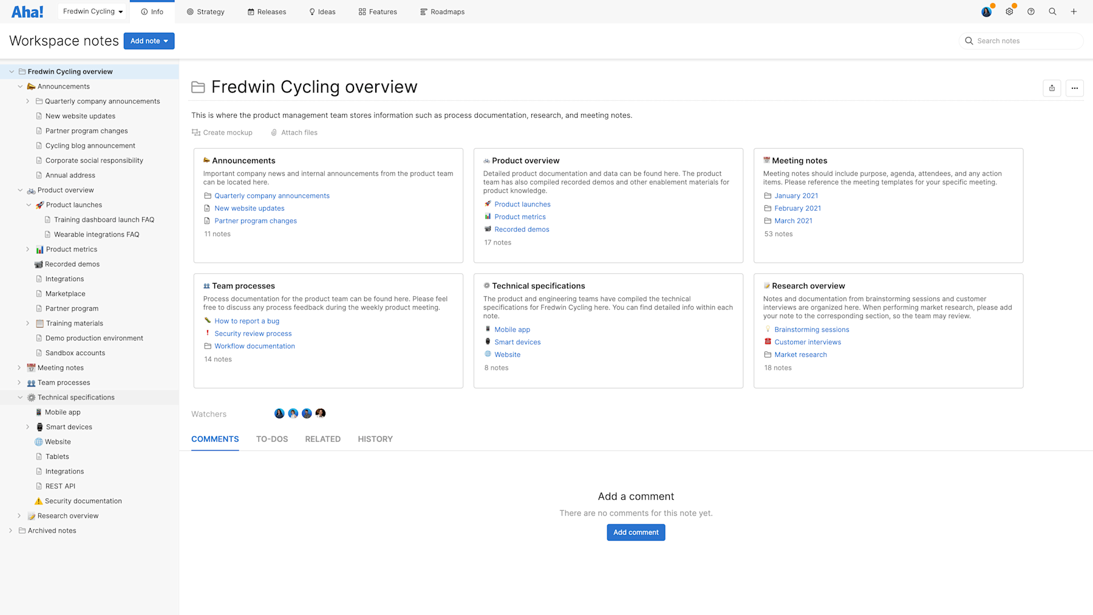This screenshot has width=1093, height=615.
Task: Click the add (+) icon in top bar
Action: pyautogui.click(x=1074, y=12)
